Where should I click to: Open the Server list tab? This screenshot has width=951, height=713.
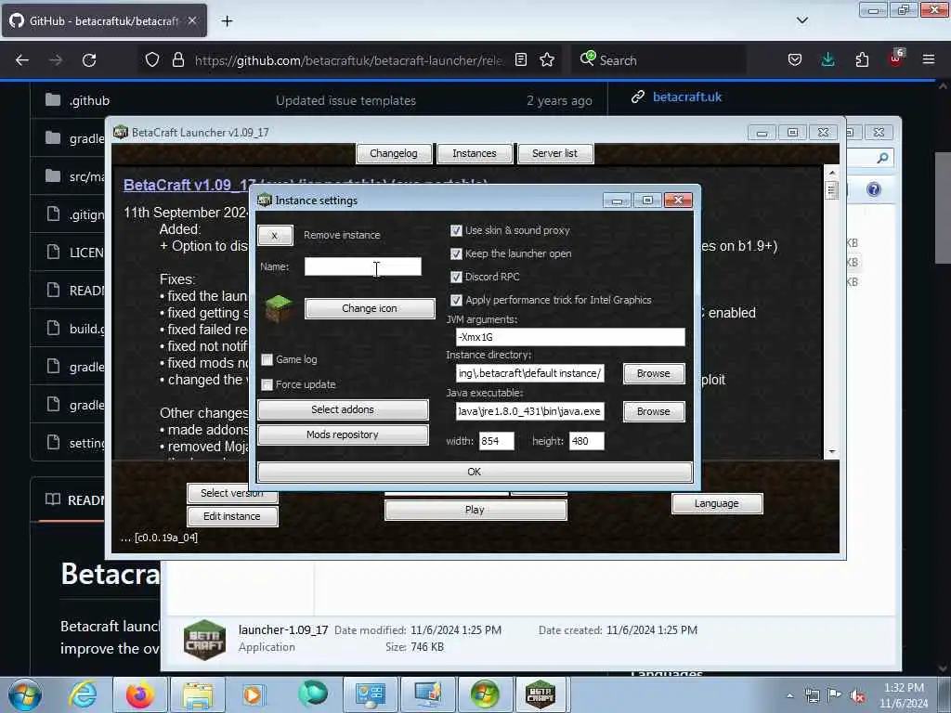(555, 153)
